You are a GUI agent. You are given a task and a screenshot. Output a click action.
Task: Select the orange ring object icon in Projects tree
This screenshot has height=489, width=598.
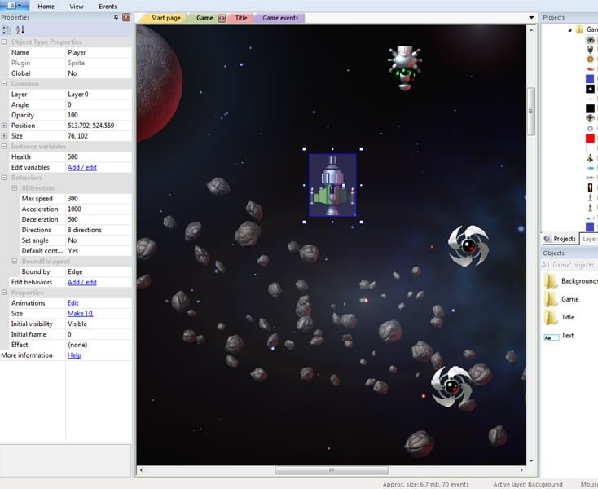tap(590, 59)
